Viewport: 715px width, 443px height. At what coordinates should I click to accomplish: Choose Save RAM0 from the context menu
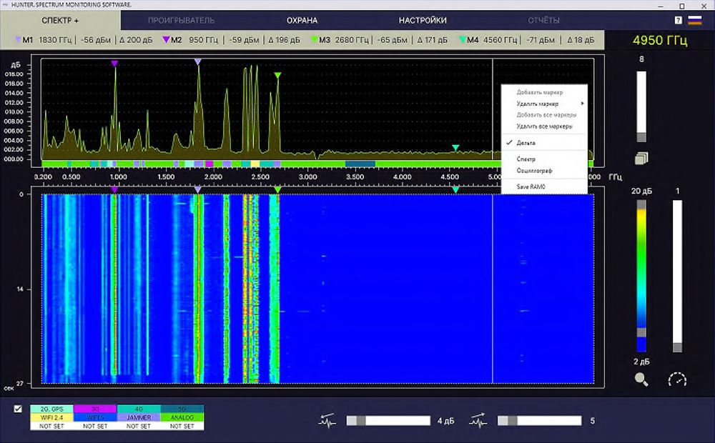coord(531,187)
